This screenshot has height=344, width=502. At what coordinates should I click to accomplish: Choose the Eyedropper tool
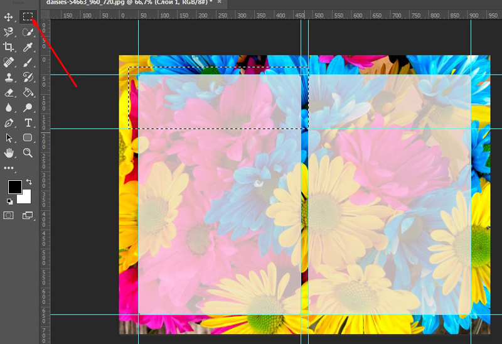tap(28, 47)
